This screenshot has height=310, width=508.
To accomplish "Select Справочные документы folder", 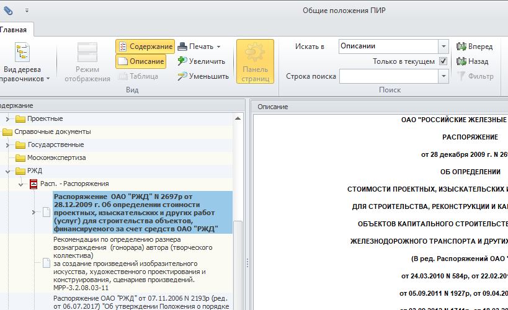I will click(53, 131).
